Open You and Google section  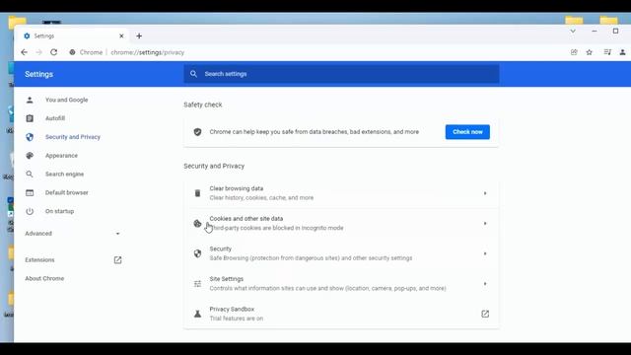66,100
